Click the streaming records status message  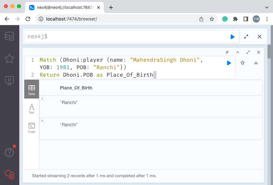[94, 176]
